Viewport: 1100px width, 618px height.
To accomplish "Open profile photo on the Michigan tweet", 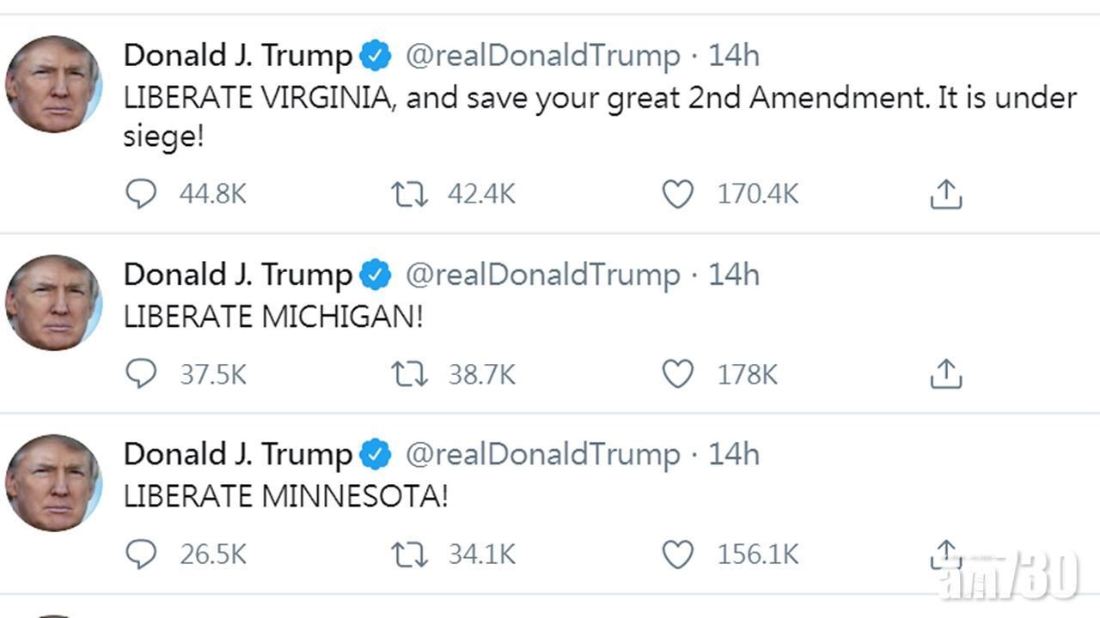I will coord(53,302).
